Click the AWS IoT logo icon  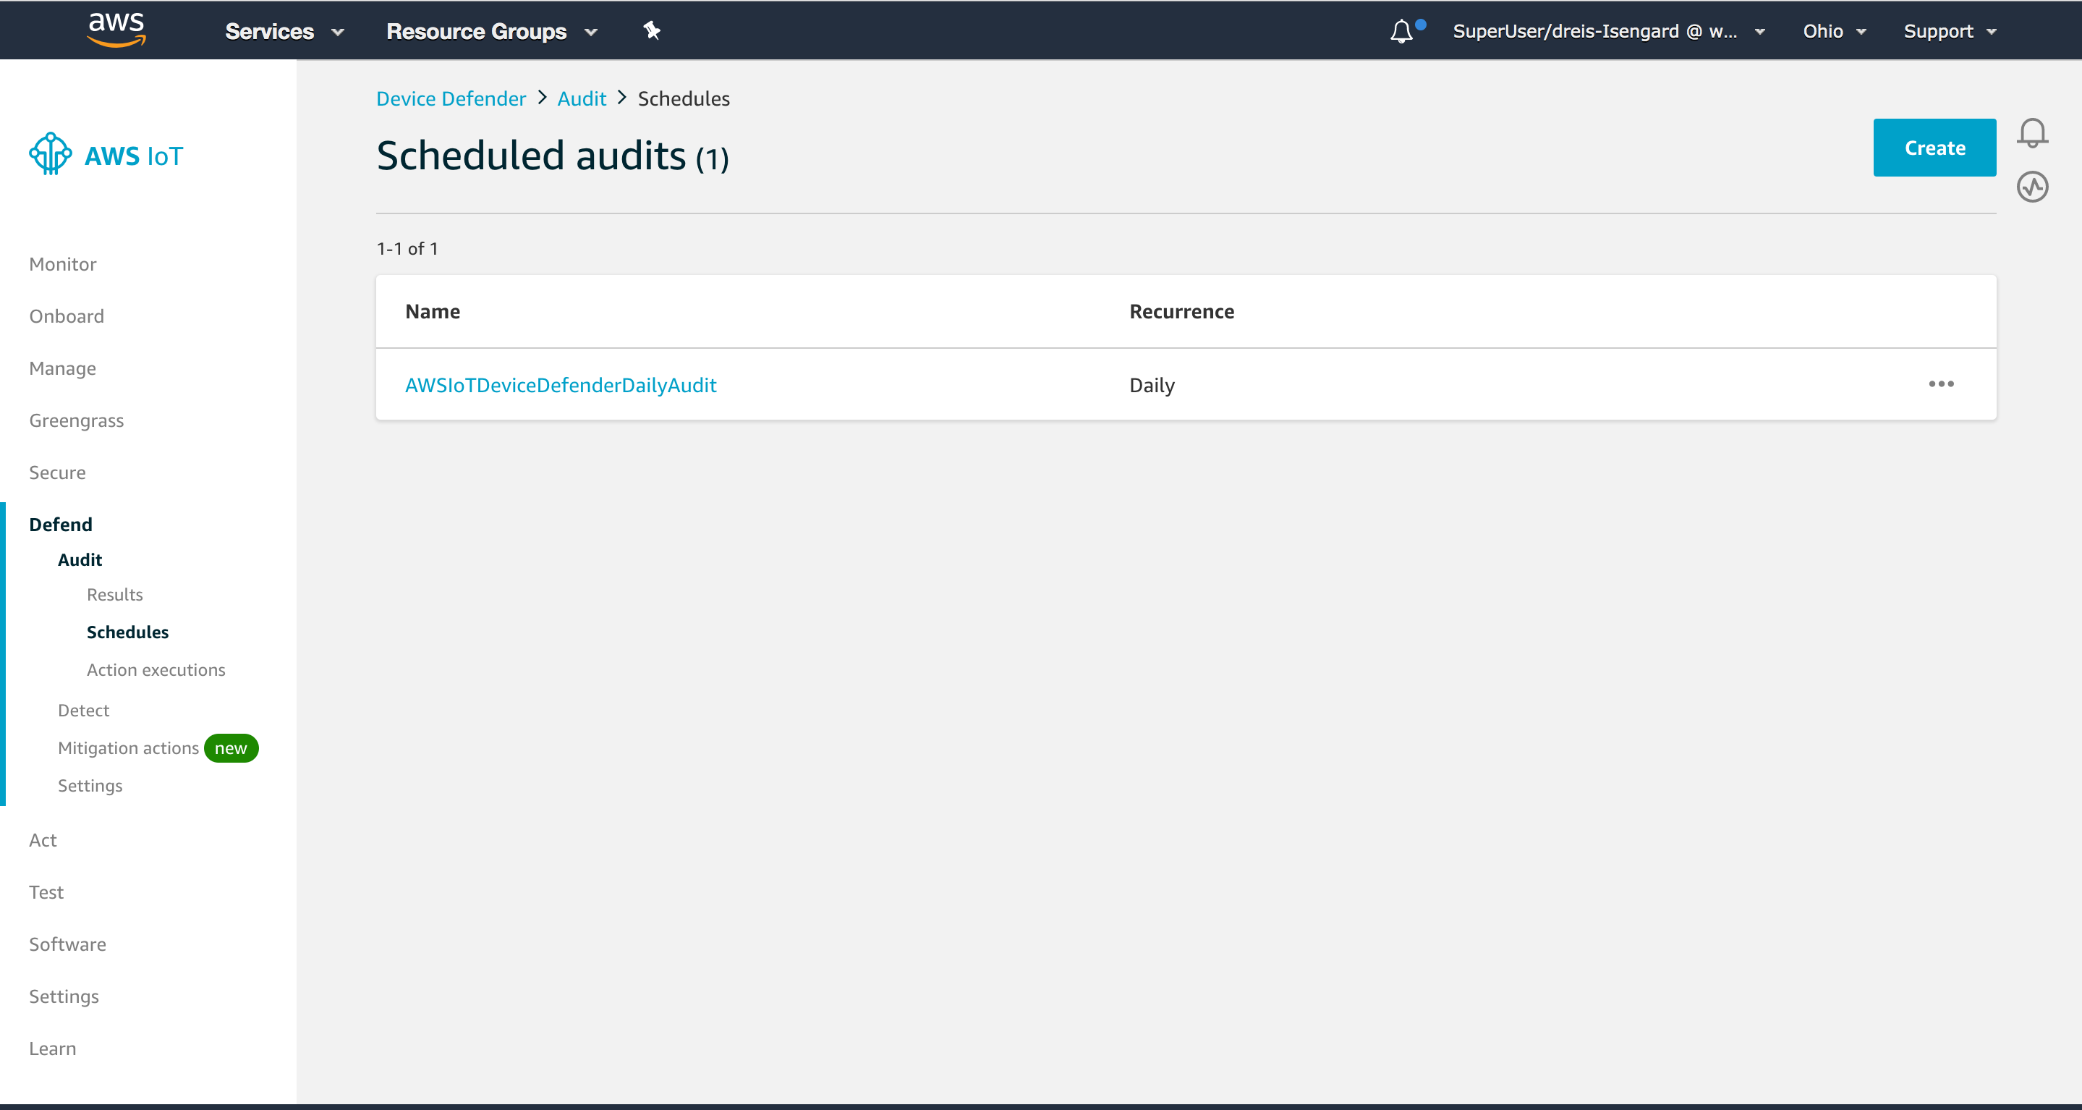click(x=50, y=153)
